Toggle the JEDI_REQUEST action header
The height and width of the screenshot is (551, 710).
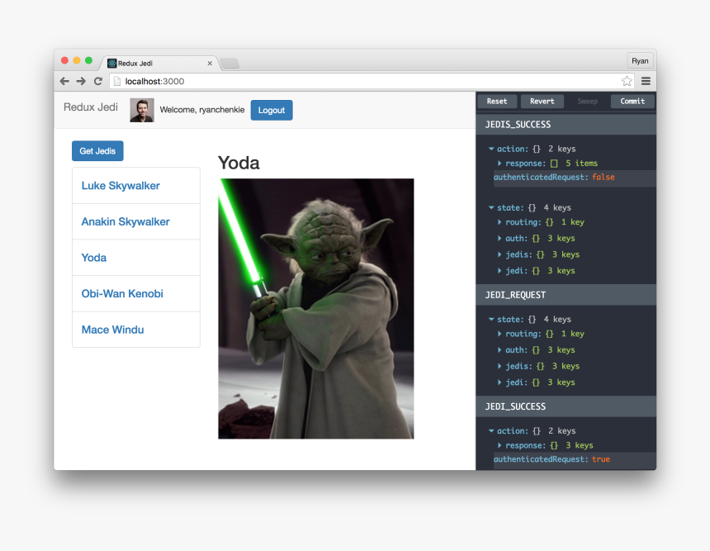coord(566,295)
